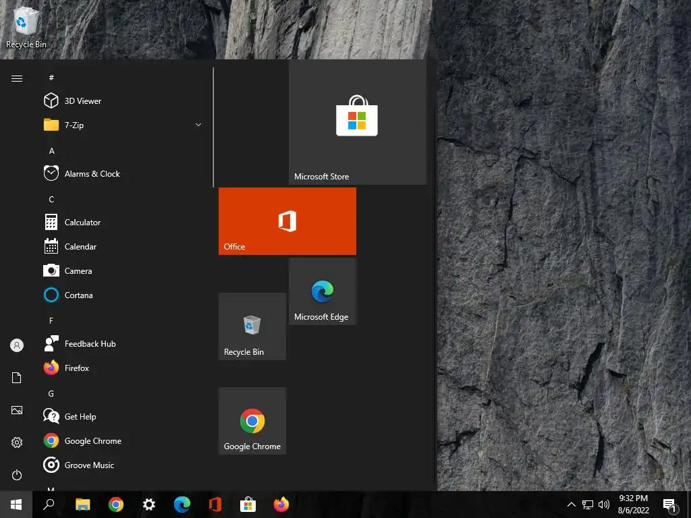This screenshot has height=518, width=691.
Task: Open the orange Office tile
Action: tap(287, 221)
